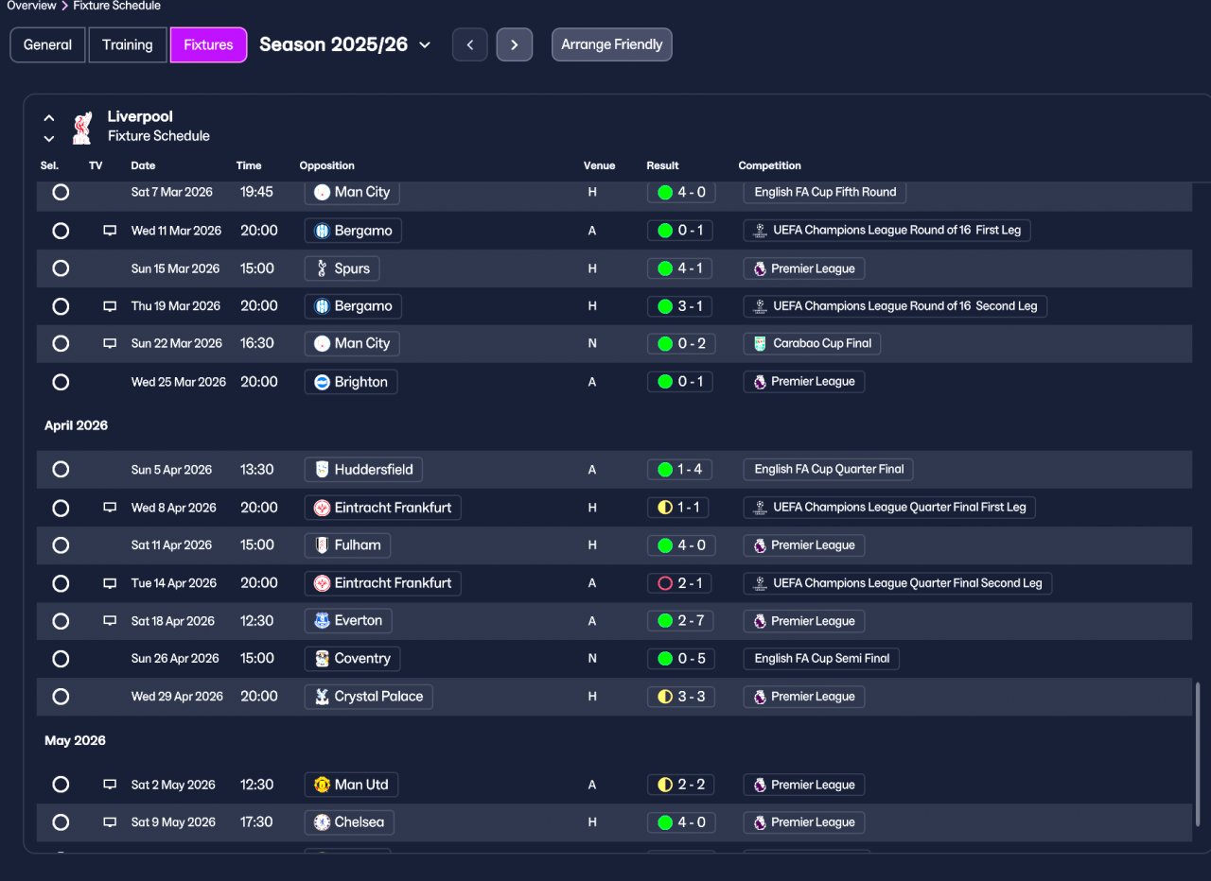
Task: Click the TV icon on Carabao Cup Final row
Action: pyautogui.click(x=110, y=344)
